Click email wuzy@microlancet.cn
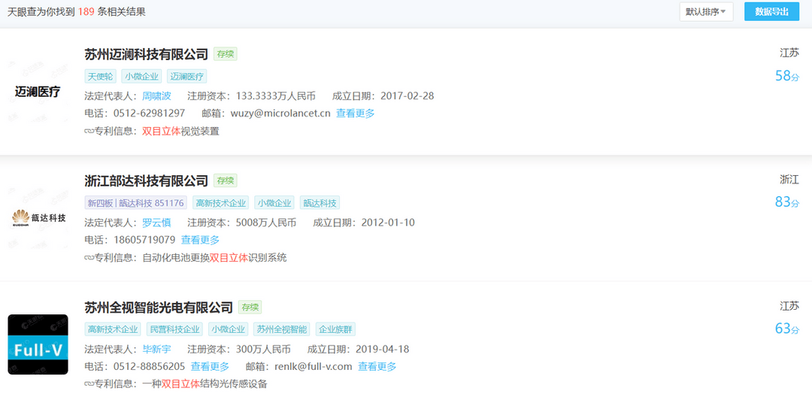The height and width of the screenshot is (397, 812). coord(280,114)
